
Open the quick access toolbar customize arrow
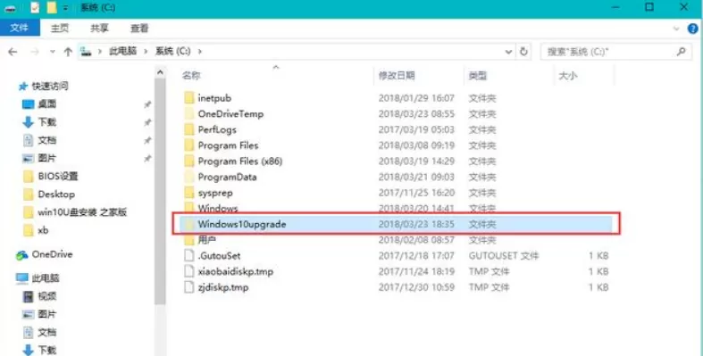coord(65,8)
